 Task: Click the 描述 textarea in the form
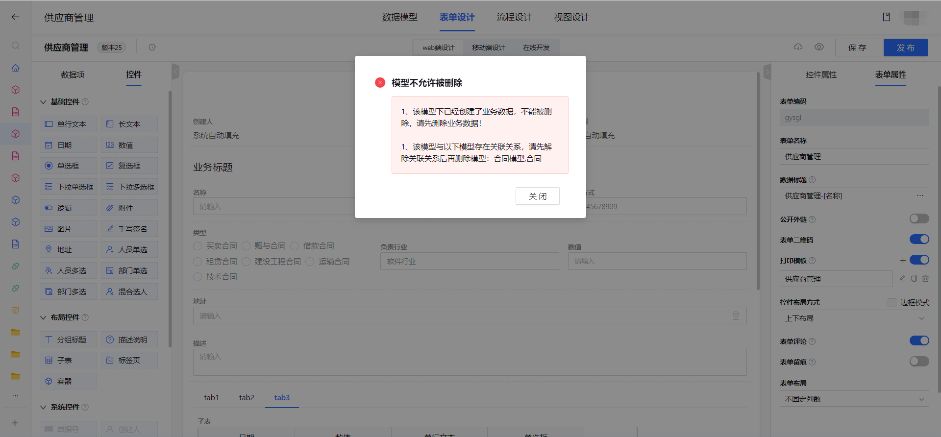tap(470, 362)
